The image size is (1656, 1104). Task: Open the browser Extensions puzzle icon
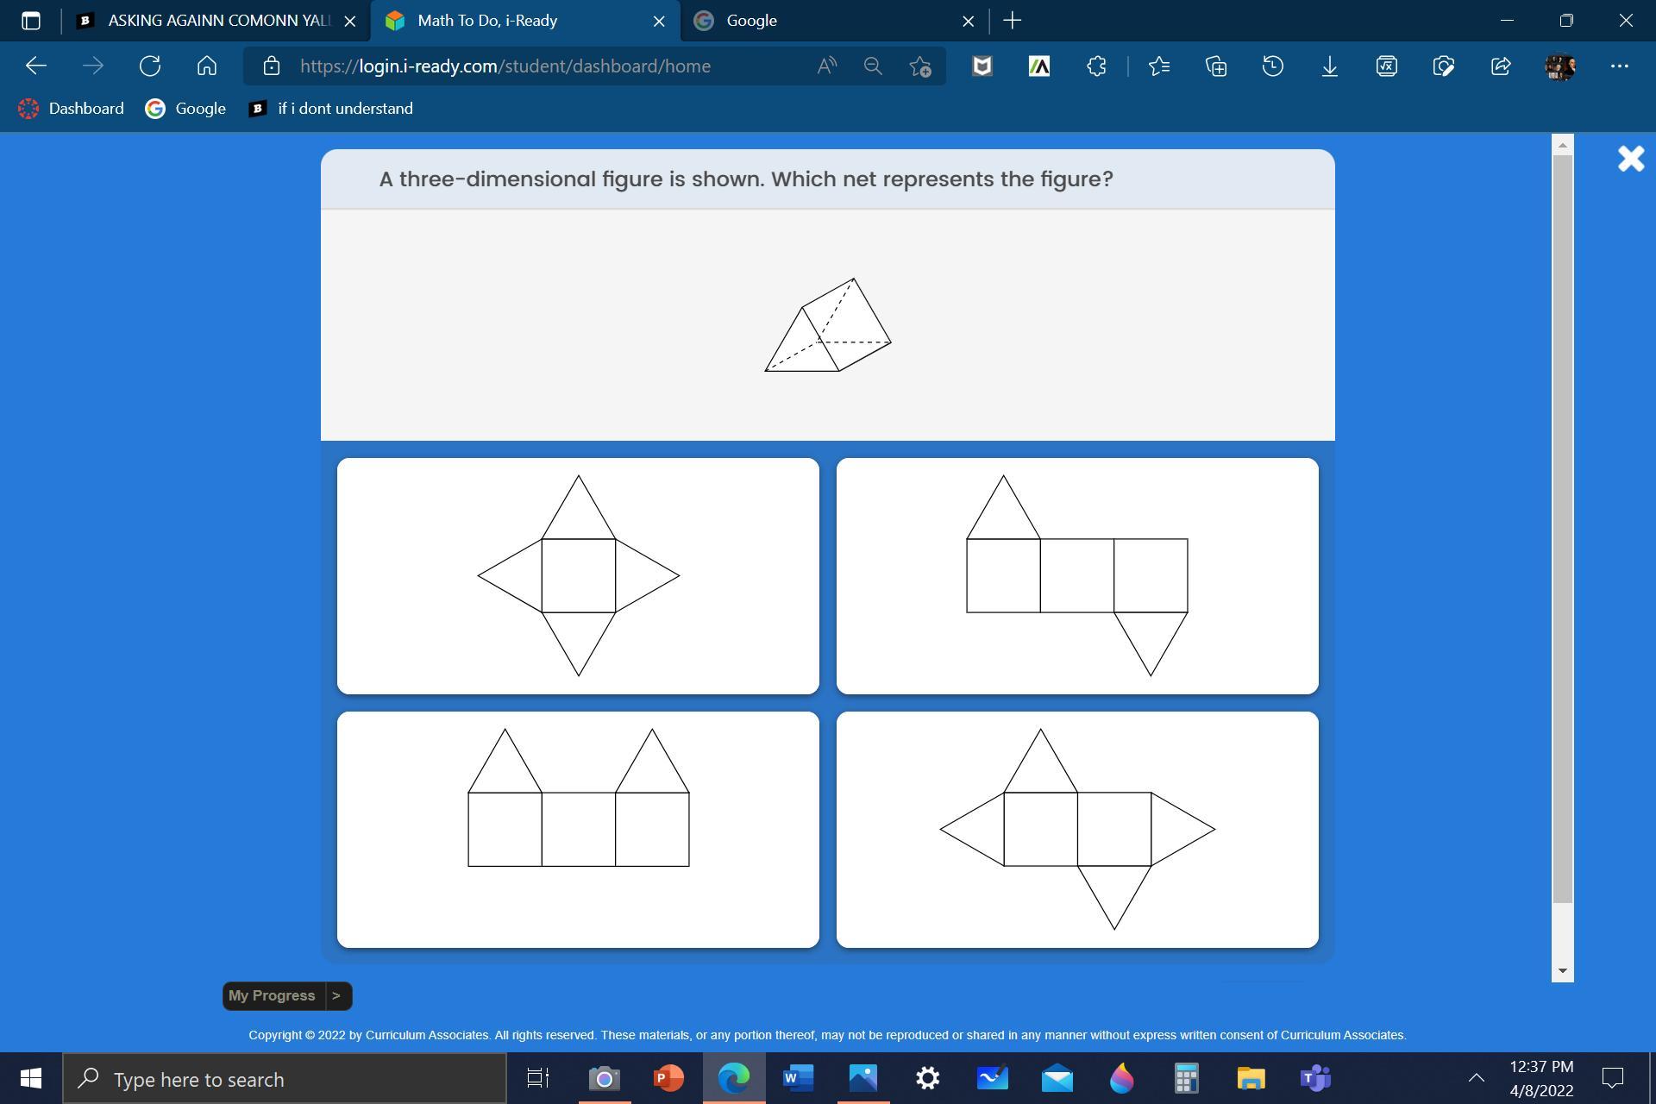click(1096, 66)
